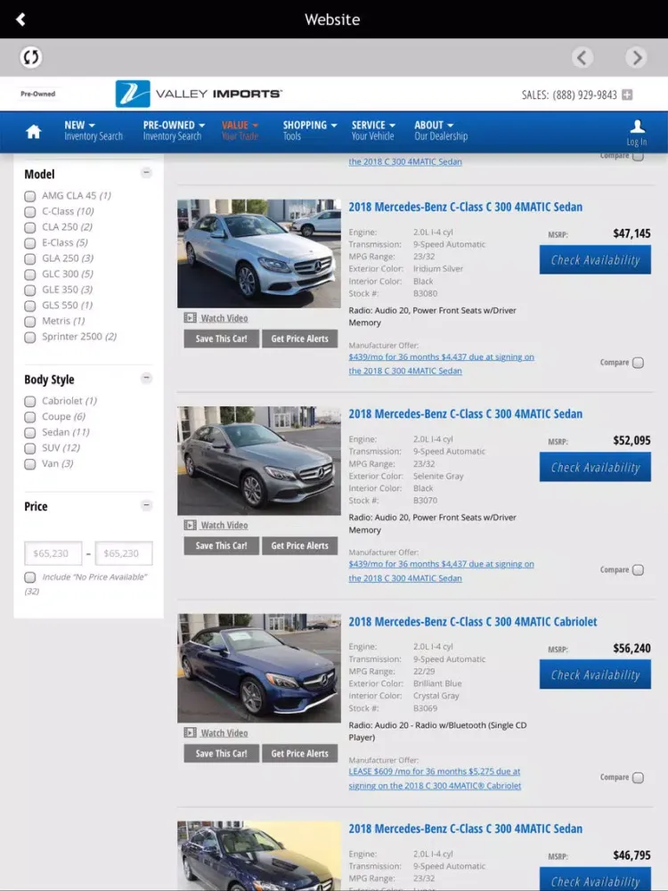The image size is (668, 891).
Task: Open C 300 4MATIC Cabriolet listing title
Action: [473, 622]
